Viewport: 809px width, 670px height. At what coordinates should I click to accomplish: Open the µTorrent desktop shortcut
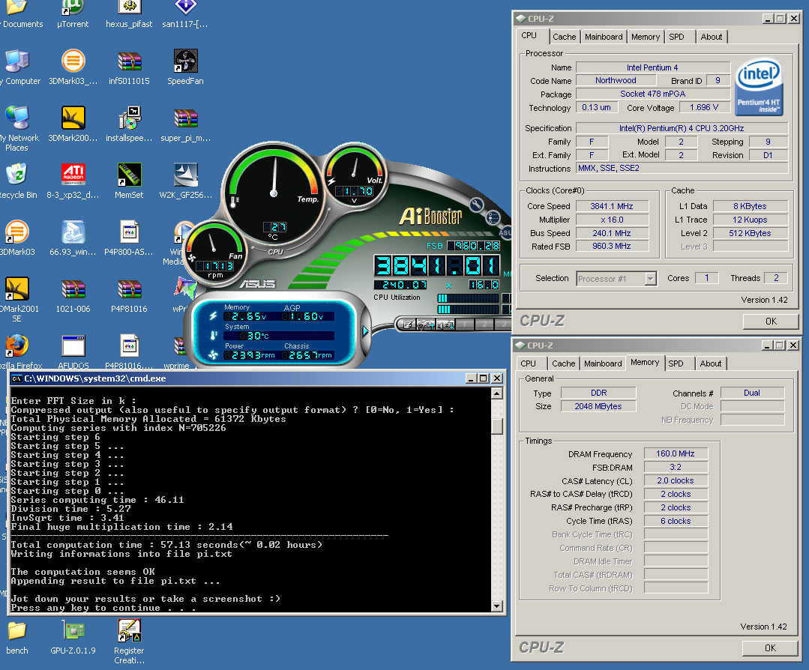click(73, 14)
